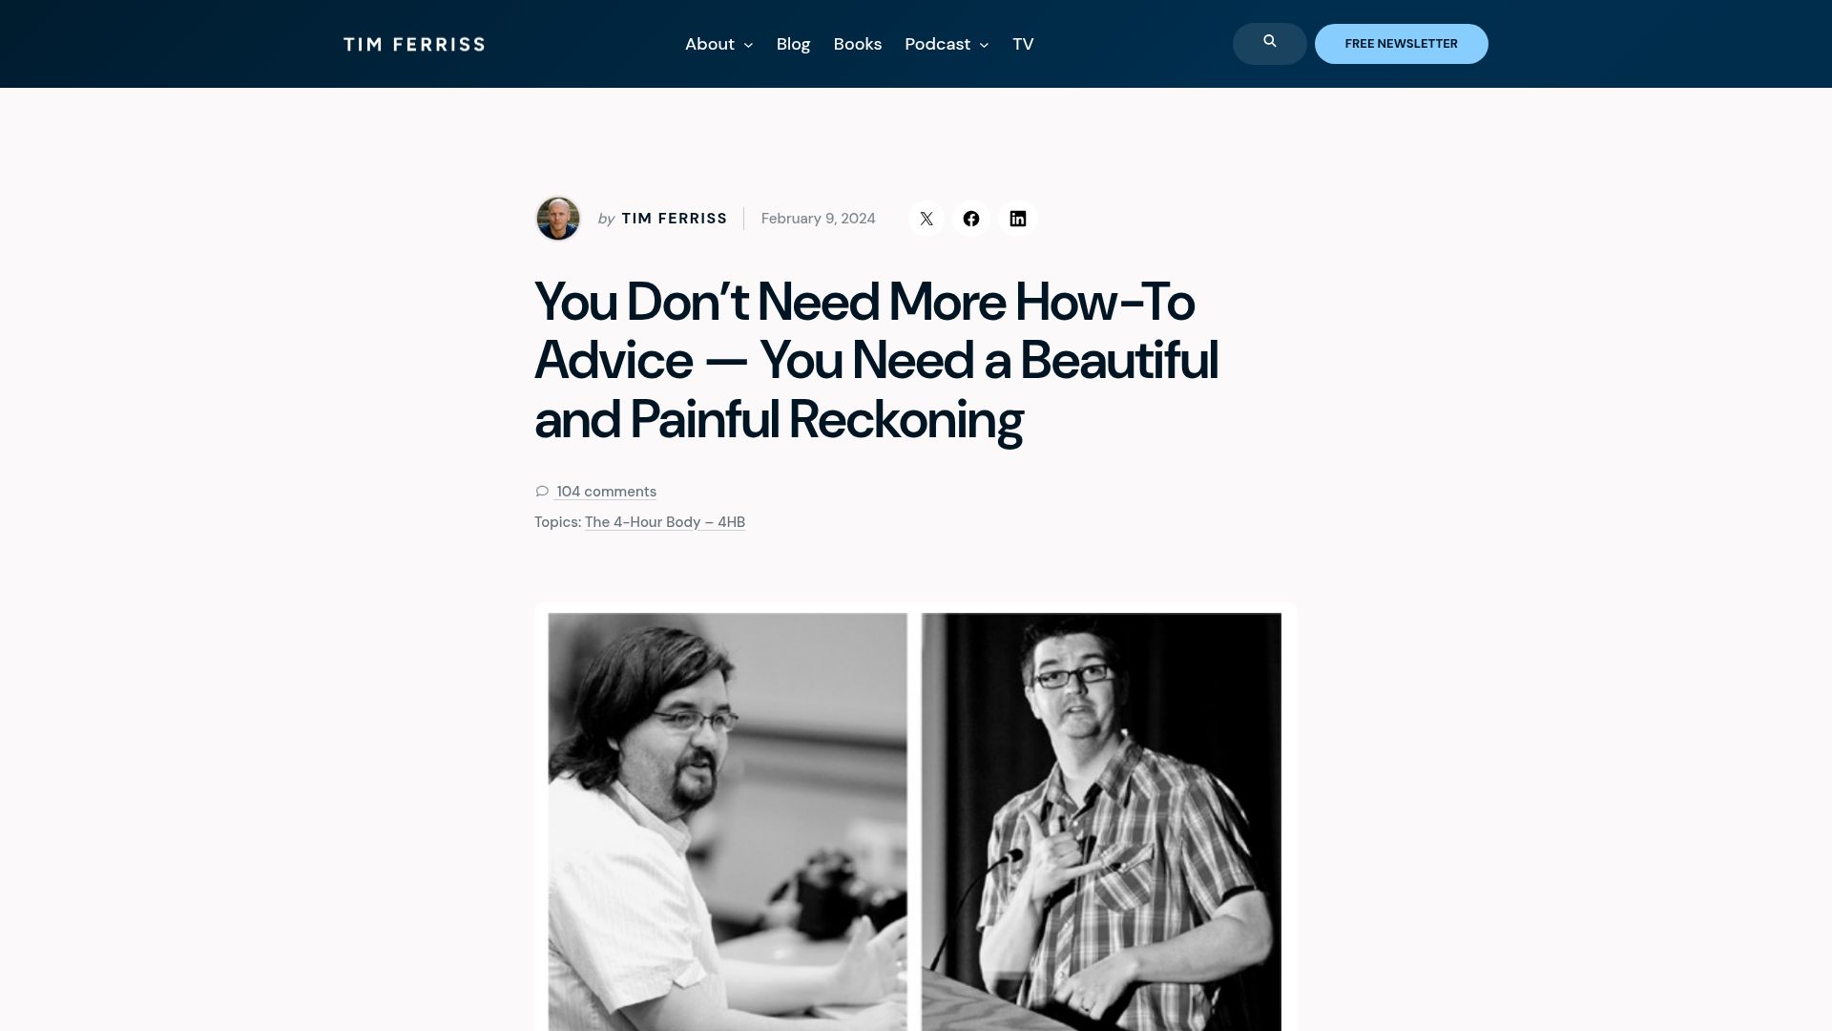View the 104 comments link
The width and height of the screenshot is (1832, 1031).
pos(606,492)
